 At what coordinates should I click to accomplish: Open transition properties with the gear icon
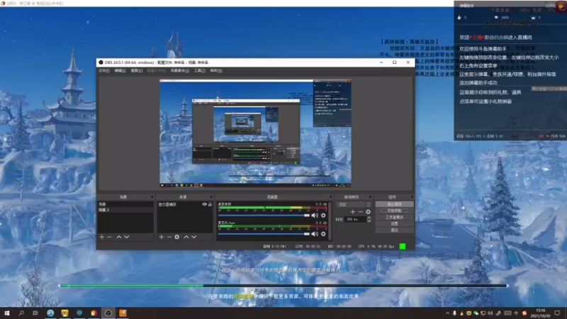(x=368, y=212)
